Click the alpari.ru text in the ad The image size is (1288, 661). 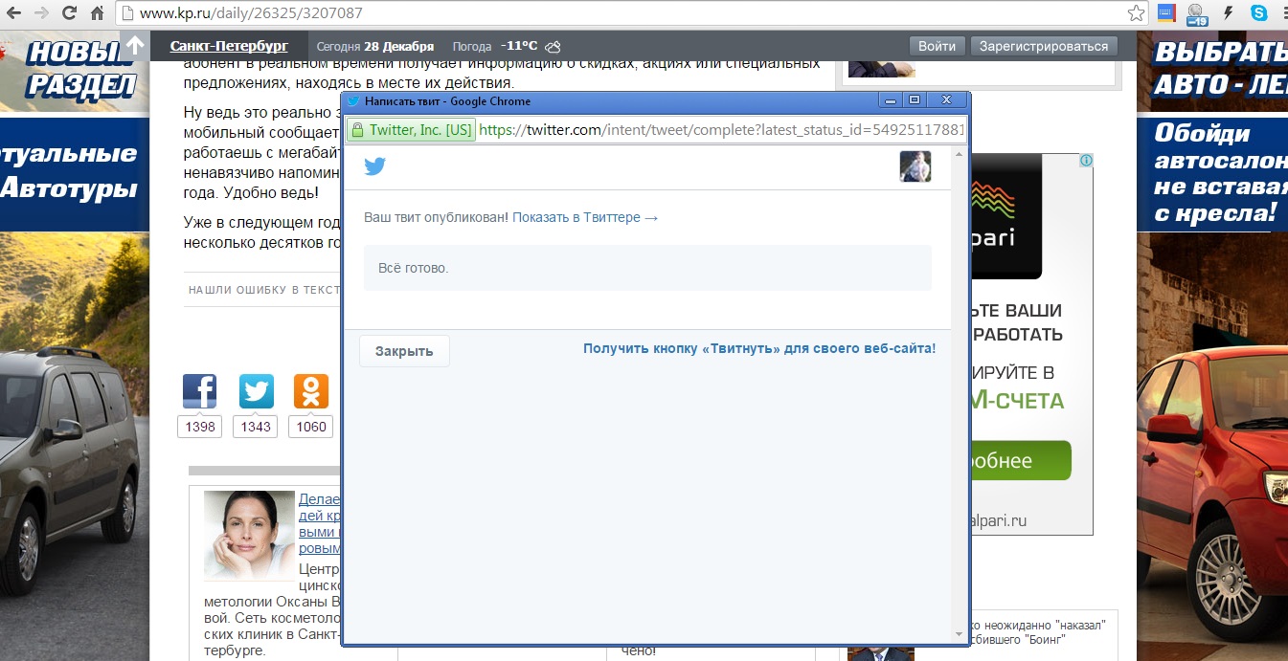click(998, 521)
